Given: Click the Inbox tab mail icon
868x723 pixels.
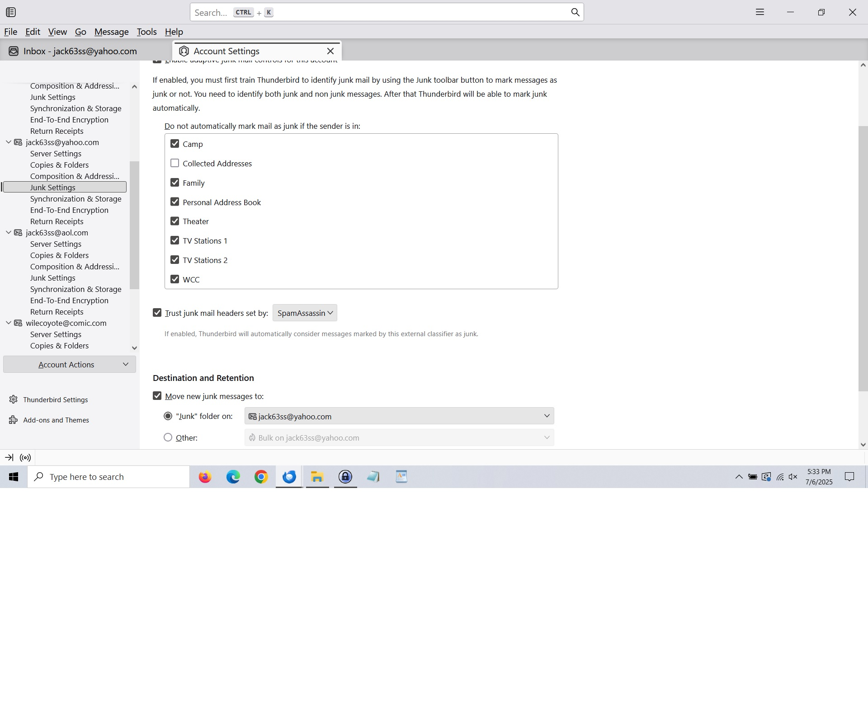Looking at the screenshot, I should tap(14, 51).
